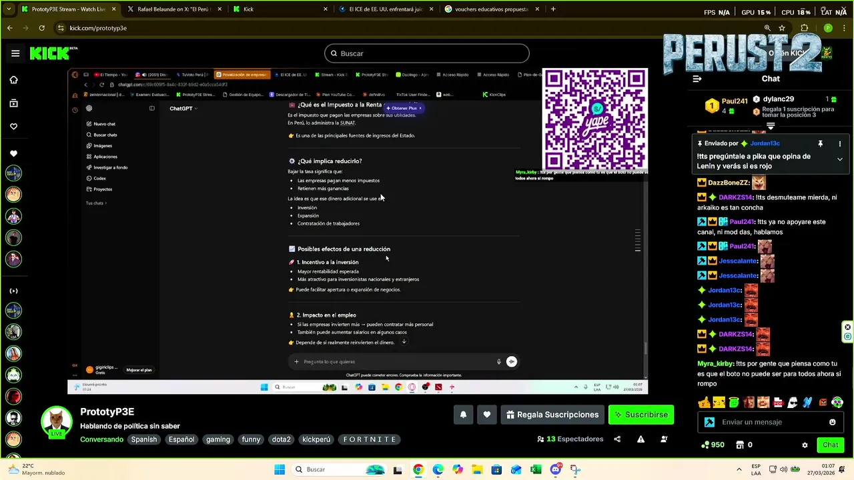The height and width of the screenshot is (480, 854).
Task: Open the chat shop icon
Action: (740, 445)
